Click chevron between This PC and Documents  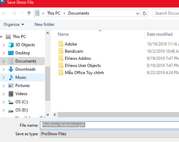point(64,13)
